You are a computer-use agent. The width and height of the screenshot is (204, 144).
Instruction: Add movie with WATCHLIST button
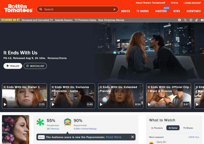pos(35,66)
